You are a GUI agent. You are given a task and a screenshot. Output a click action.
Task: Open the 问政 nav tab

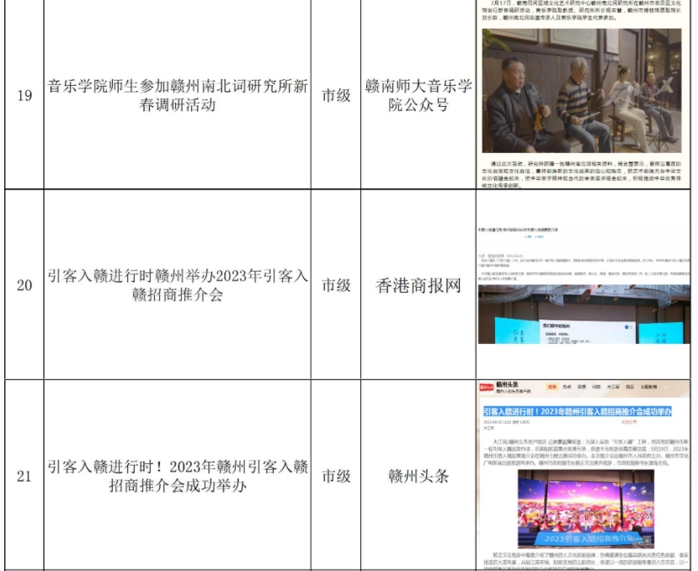click(597, 388)
